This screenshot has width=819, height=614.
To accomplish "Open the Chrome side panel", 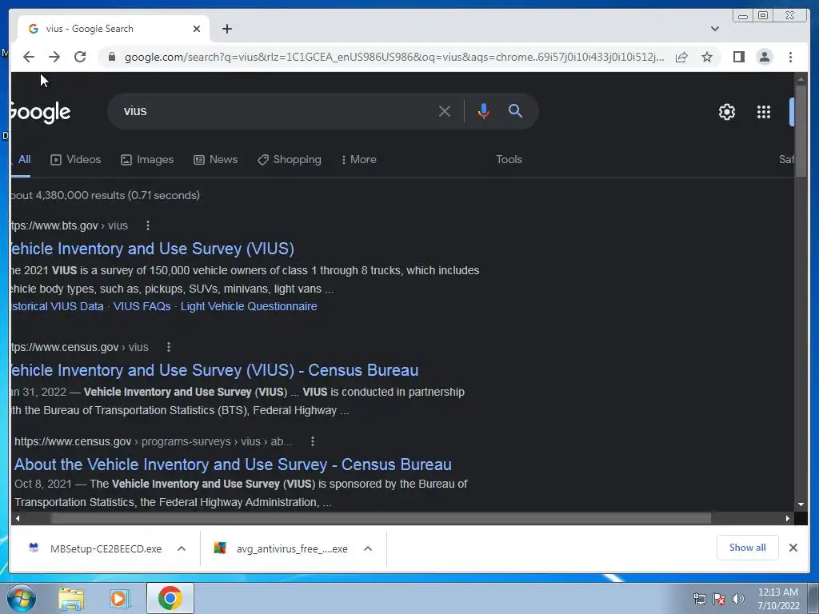I will point(738,57).
